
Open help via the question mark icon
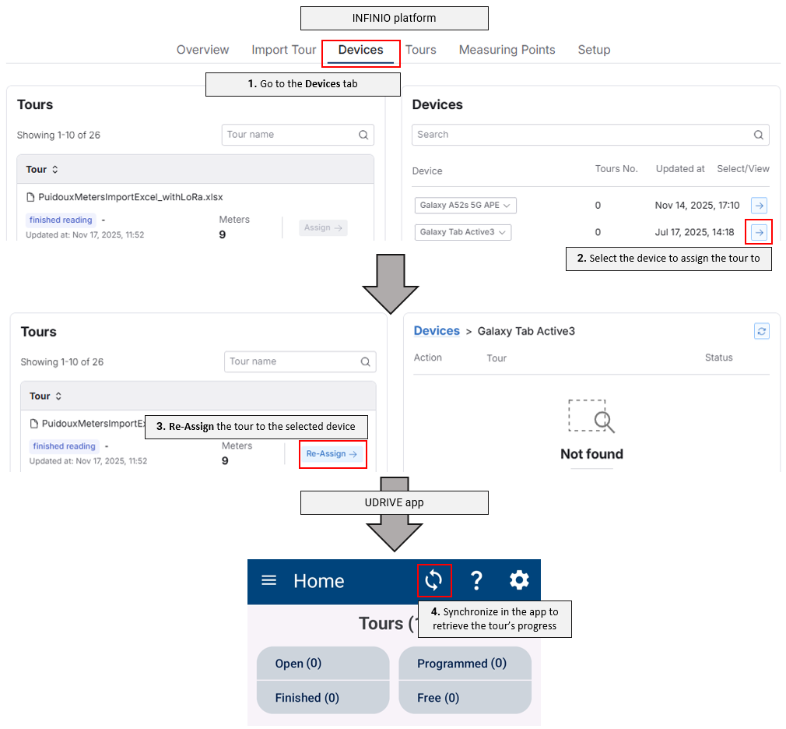pyautogui.click(x=476, y=580)
